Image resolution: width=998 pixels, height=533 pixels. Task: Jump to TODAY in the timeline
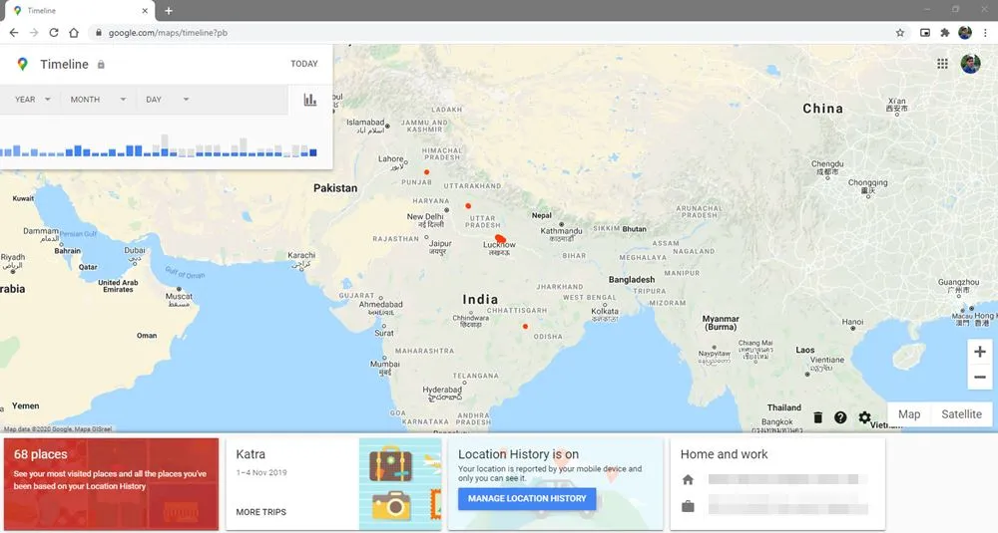pos(304,64)
